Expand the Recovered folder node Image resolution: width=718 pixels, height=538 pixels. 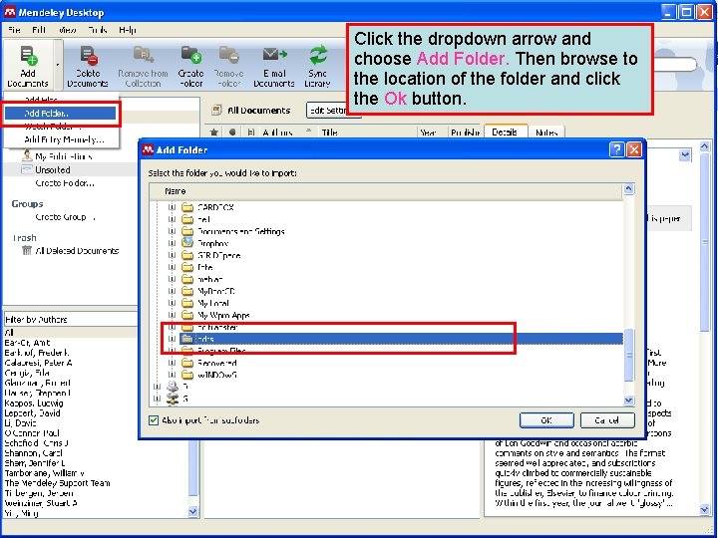[x=172, y=363]
